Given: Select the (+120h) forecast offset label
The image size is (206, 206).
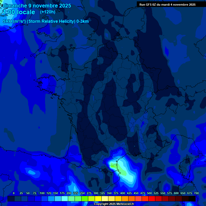Looking at the screenshot, I should pos(47,12).
